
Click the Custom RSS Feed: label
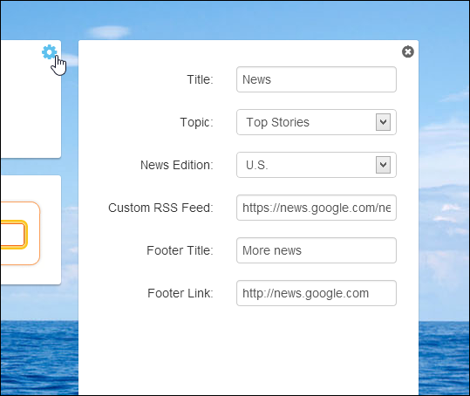point(160,208)
